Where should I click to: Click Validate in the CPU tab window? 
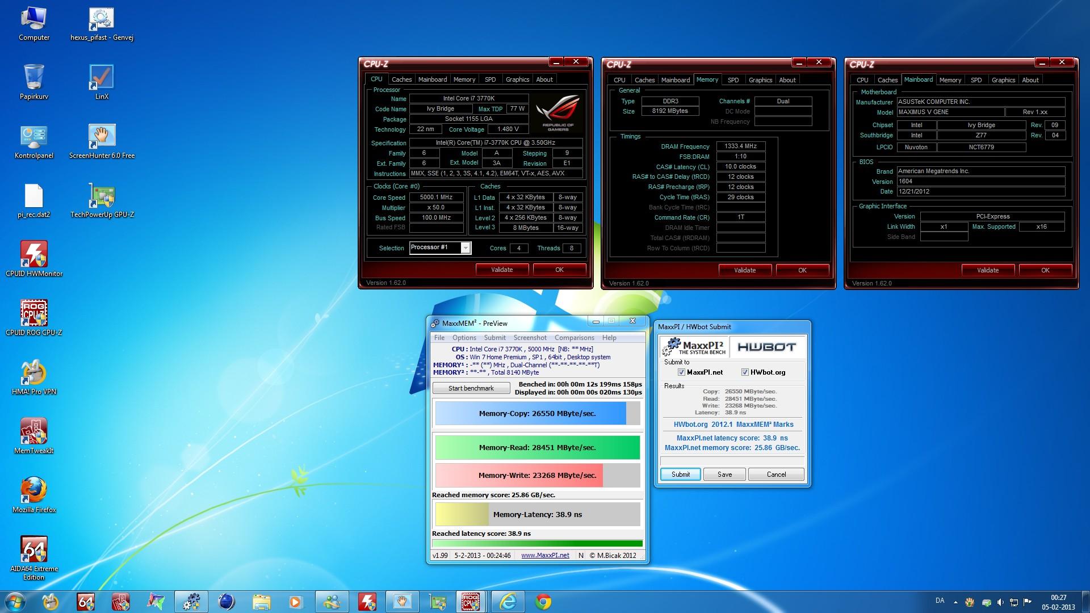[502, 270]
